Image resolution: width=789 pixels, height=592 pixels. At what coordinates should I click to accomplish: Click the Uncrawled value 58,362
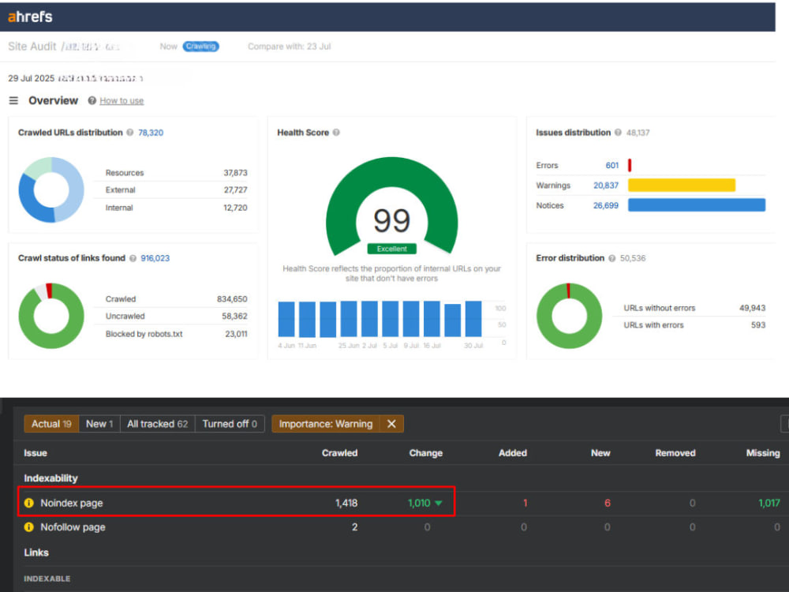click(x=234, y=317)
